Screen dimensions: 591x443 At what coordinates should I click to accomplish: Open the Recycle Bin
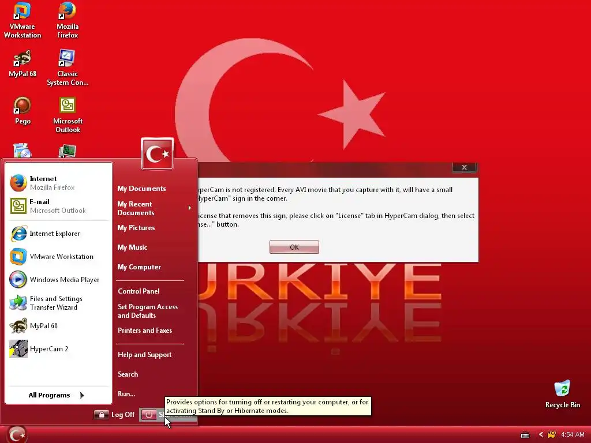coord(562,395)
